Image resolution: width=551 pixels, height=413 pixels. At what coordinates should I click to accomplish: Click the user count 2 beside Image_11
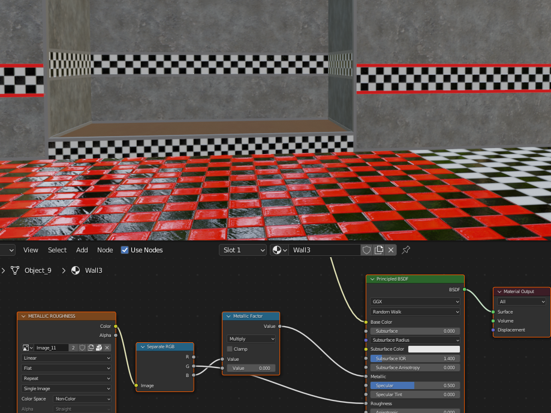pyautogui.click(x=73, y=348)
